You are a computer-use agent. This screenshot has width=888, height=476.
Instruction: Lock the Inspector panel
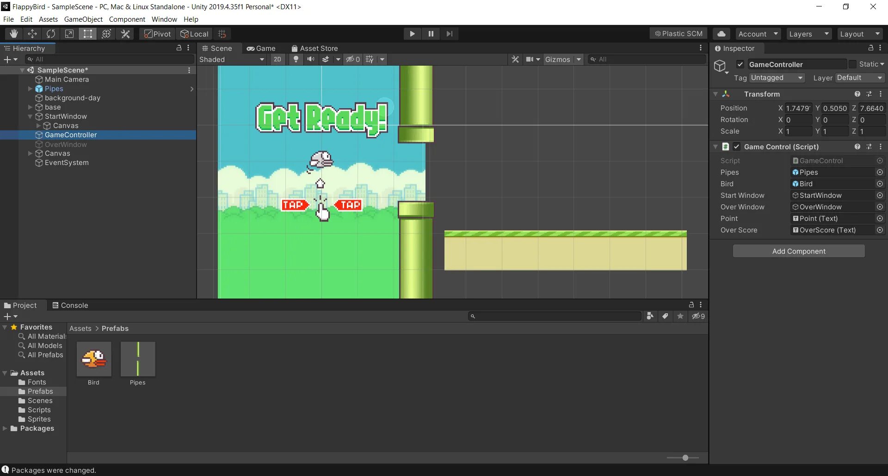[871, 48]
